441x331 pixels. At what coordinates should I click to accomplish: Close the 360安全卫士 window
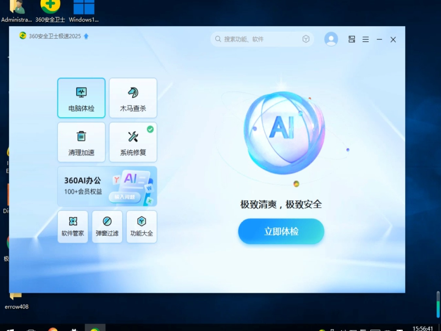point(393,39)
